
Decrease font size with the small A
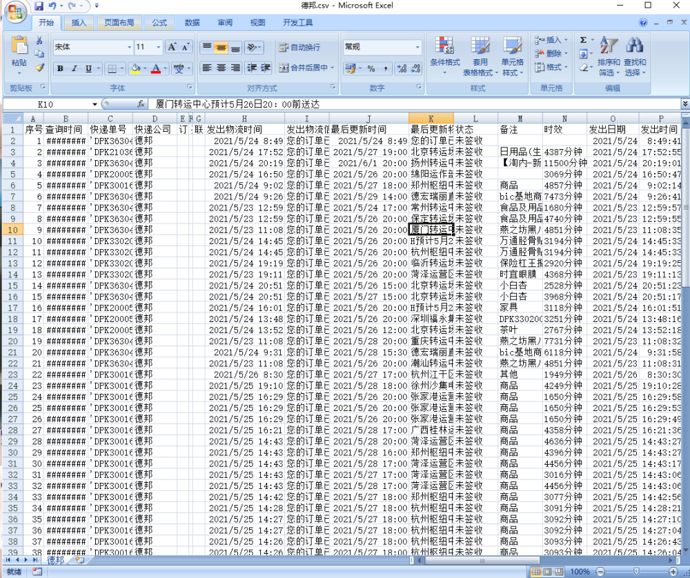point(186,47)
